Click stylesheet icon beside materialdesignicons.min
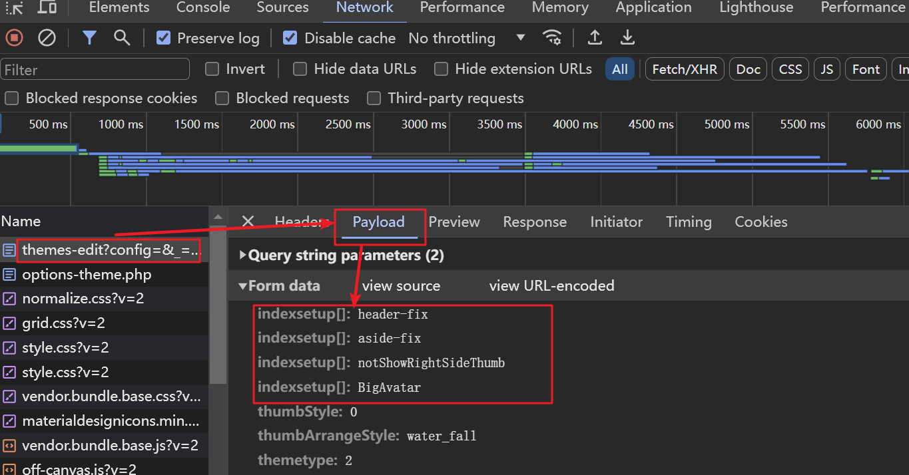909x475 pixels. pyautogui.click(x=9, y=421)
